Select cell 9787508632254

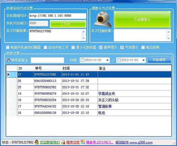(x=48, y=100)
